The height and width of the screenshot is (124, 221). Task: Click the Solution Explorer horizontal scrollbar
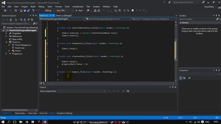point(16,110)
